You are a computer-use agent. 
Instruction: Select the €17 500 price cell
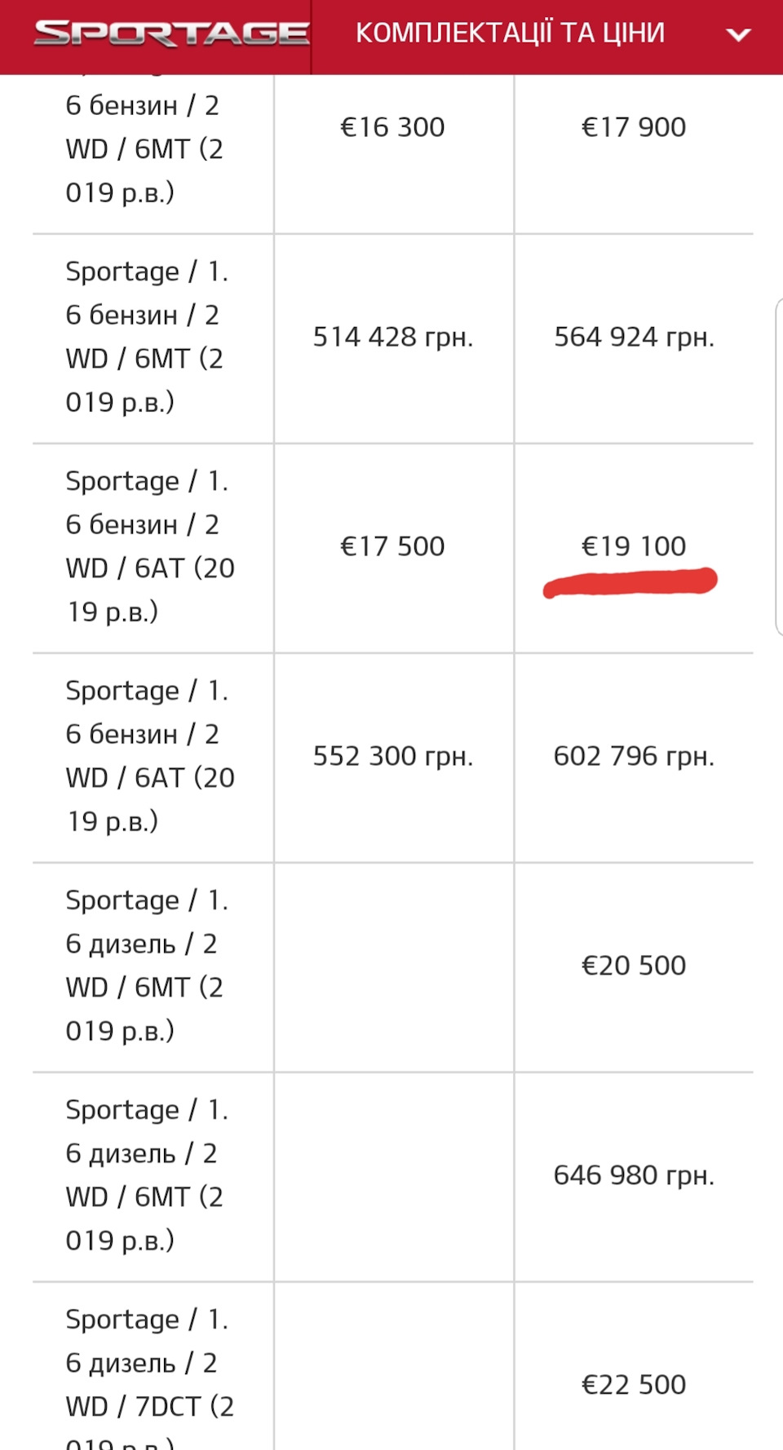392,546
